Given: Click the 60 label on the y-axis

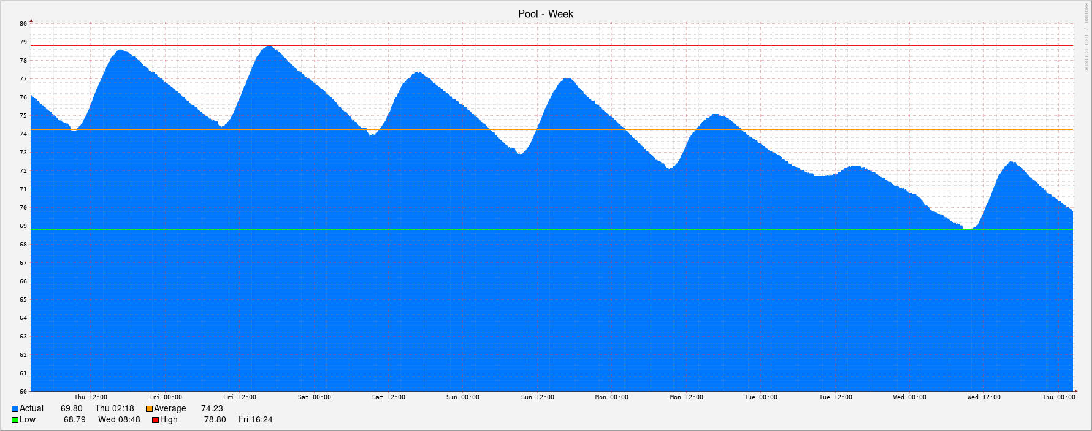Looking at the screenshot, I should (x=23, y=391).
